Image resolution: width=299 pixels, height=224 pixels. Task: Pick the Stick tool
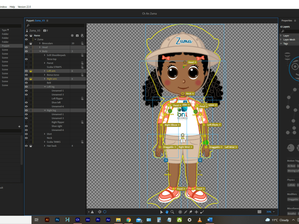coord(185,212)
